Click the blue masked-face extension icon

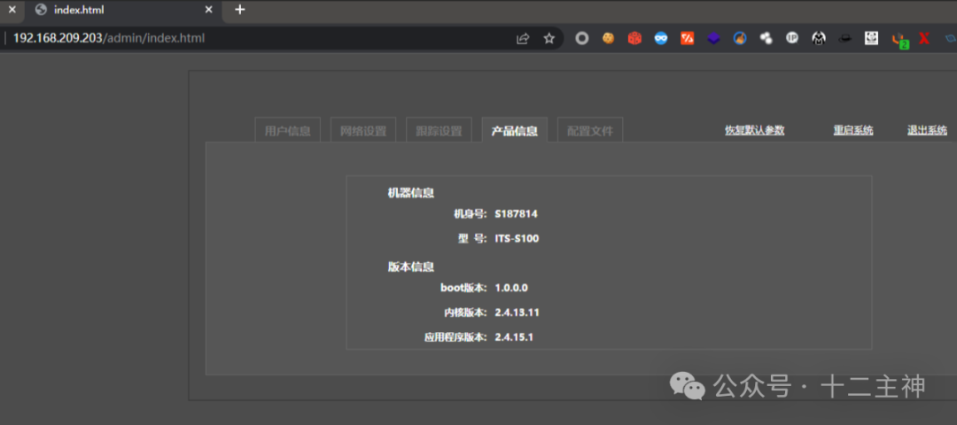point(661,38)
